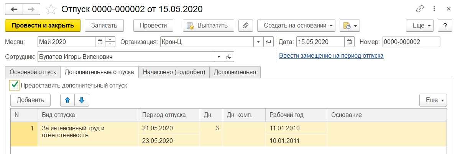Click the back navigation arrow
The image size is (460, 154).
tap(15, 9)
